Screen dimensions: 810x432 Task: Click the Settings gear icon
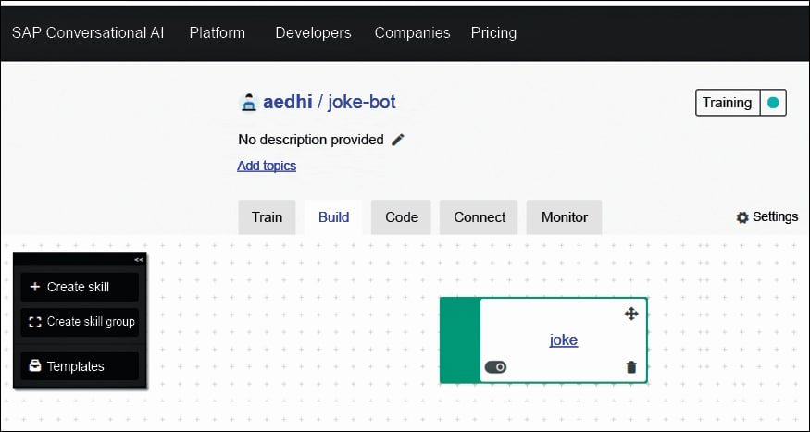coord(742,217)
